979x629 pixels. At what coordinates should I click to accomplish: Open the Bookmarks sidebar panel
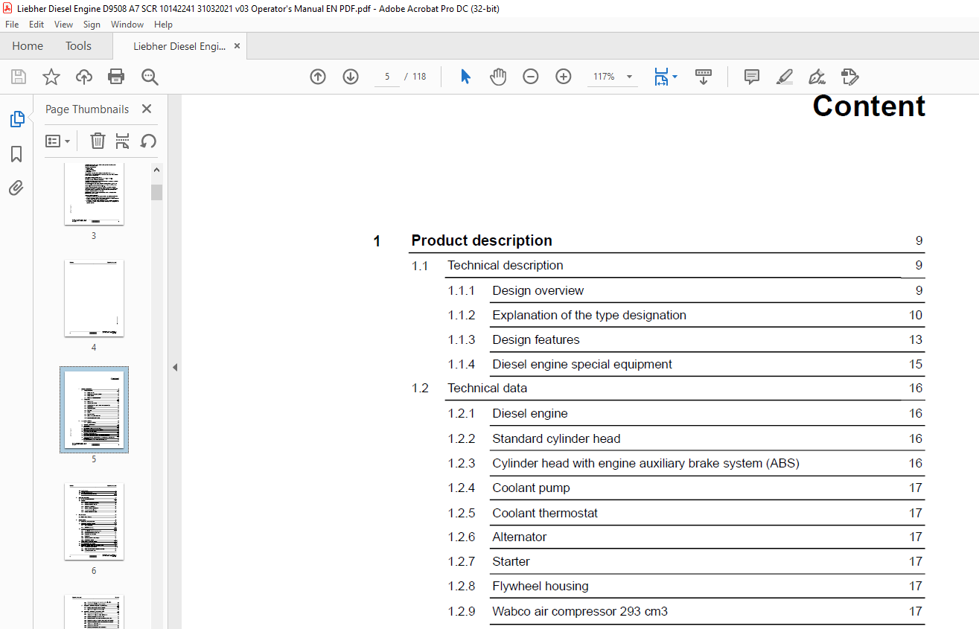16,154
